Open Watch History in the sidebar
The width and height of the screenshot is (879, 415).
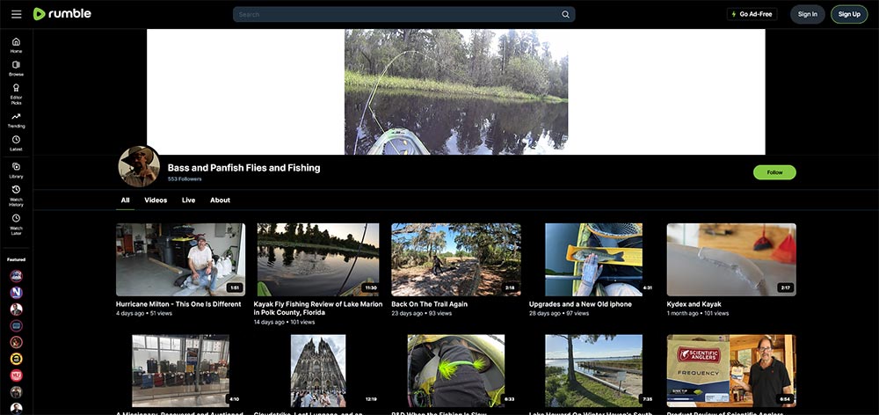[16, 196]
